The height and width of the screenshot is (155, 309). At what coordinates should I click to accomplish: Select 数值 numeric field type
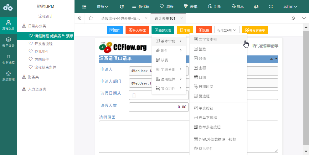pos(218,59)
